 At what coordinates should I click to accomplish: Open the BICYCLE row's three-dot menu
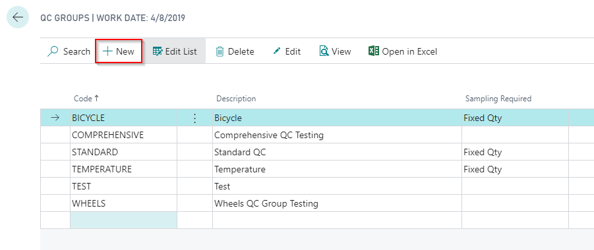click(x=194, y=118)
